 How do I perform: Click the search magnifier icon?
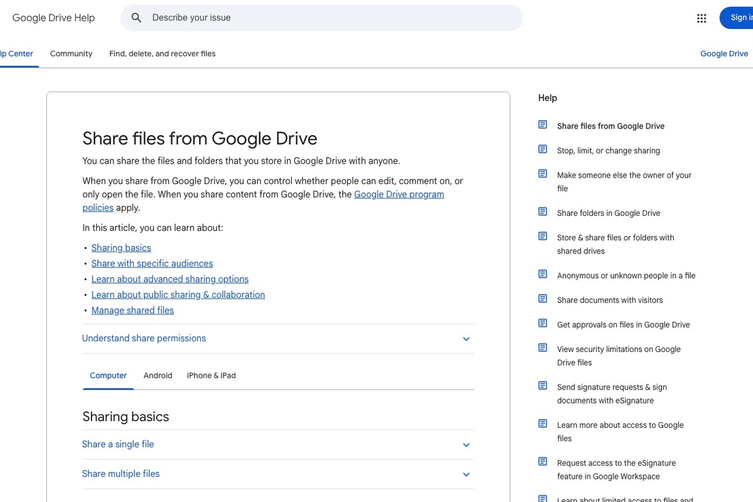coord(136,18)
